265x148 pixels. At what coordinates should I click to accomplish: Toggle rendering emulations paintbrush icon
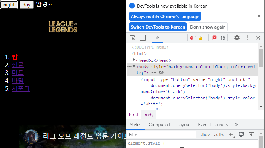point(241,134)
